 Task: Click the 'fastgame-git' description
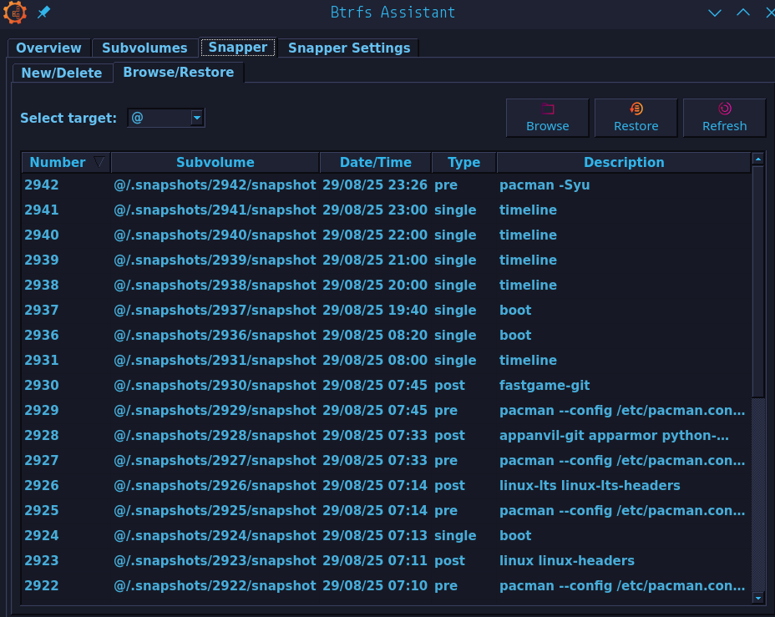545,386
